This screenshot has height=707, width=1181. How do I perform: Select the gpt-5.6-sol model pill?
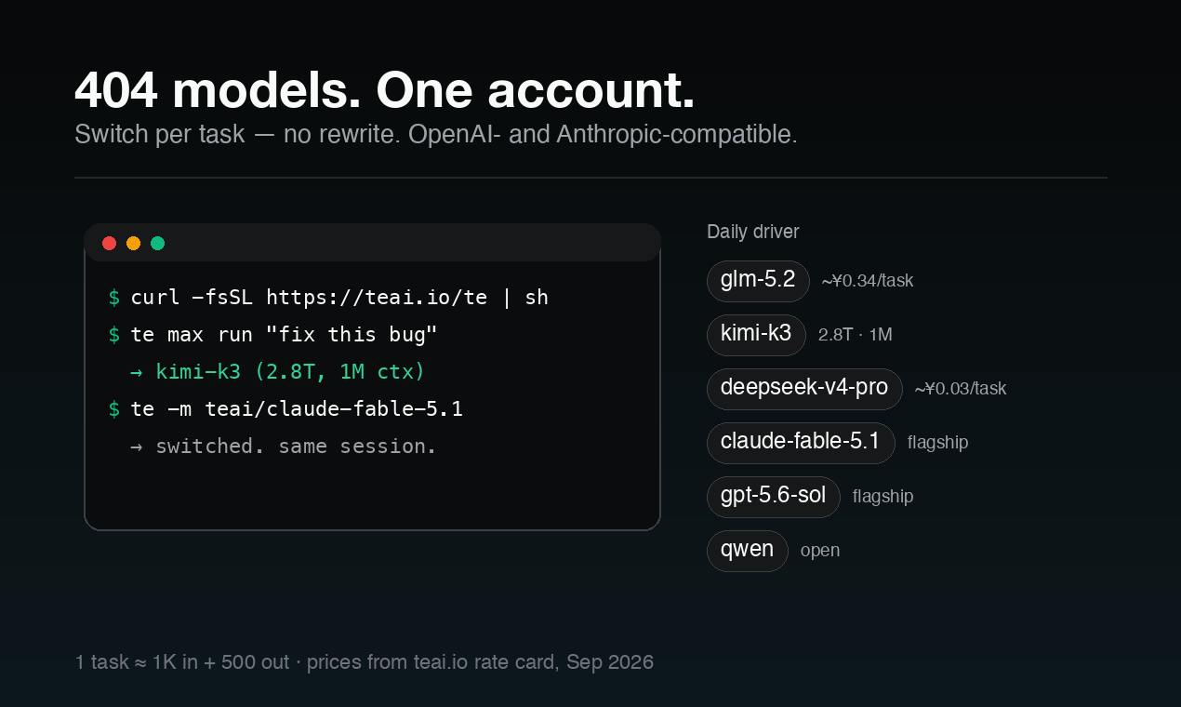[773, 496]
